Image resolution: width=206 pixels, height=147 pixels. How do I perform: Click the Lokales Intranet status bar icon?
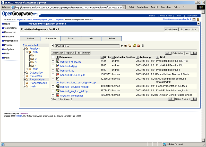tap(165, 144)
